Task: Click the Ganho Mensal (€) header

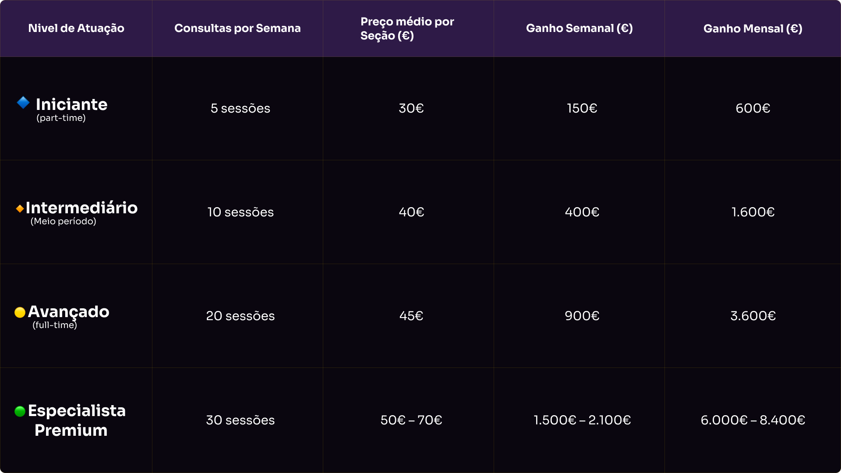Action: 753,28
